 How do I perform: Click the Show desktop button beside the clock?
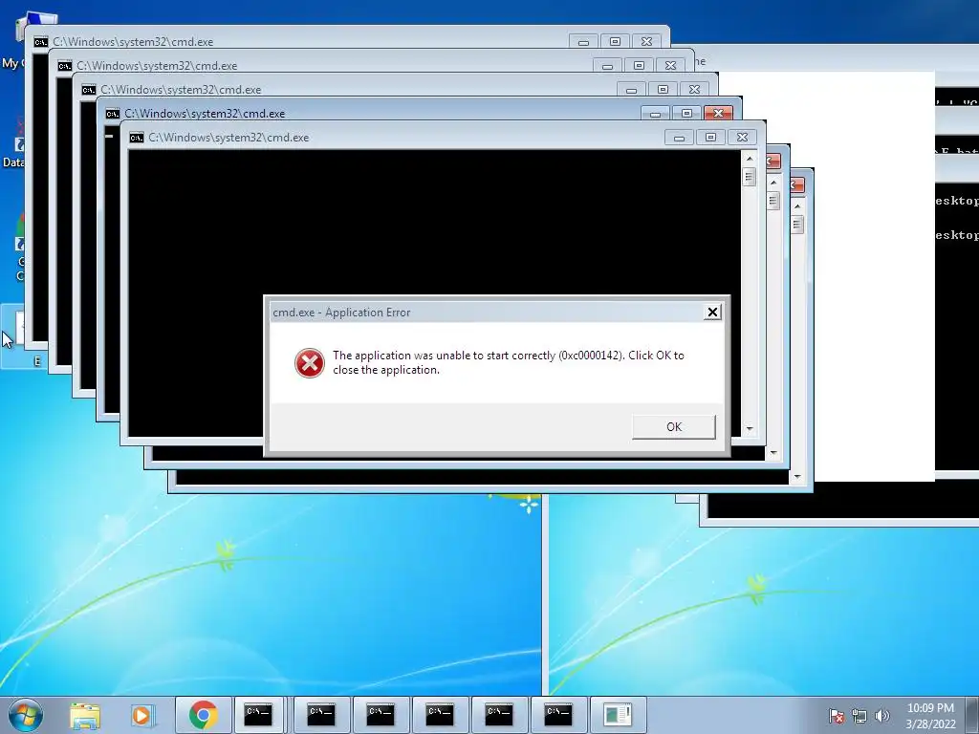pyautogui.click(x=972, y=715)
